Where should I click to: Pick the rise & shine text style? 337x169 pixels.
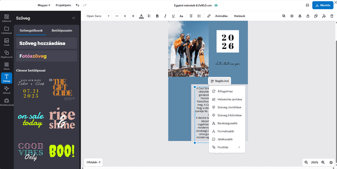[62, 119]
